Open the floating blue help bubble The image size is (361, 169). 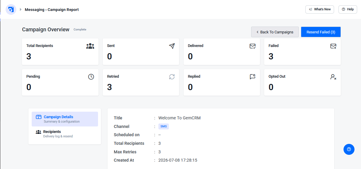pos(349,149)
